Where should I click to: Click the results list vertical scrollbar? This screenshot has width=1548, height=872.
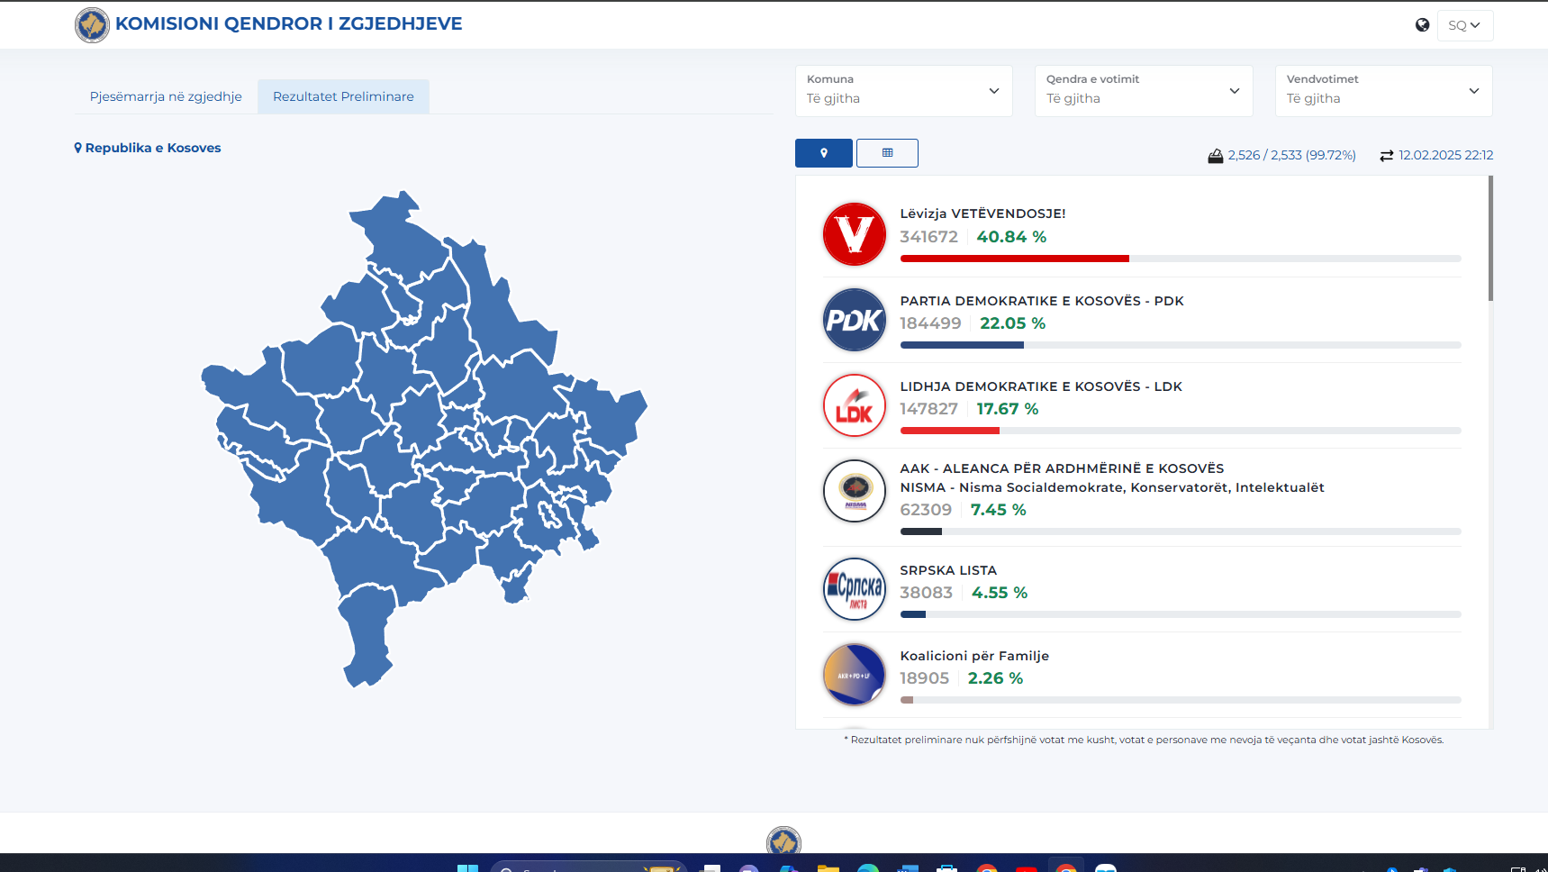[1490, 239]
